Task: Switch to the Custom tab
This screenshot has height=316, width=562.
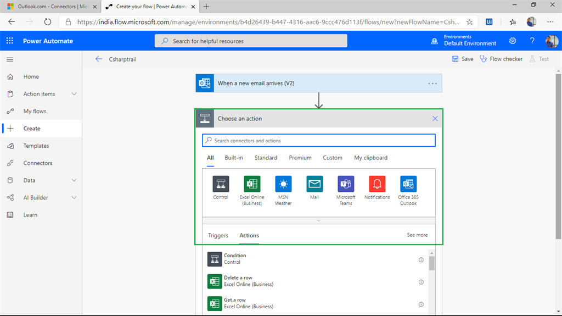Action: pos(332,158)
